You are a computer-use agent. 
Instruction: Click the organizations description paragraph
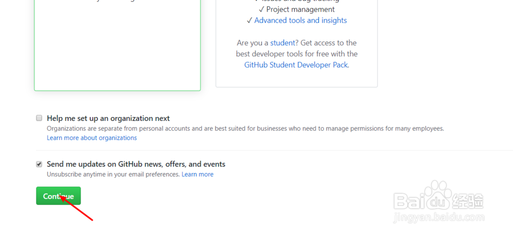pos(245,129)
